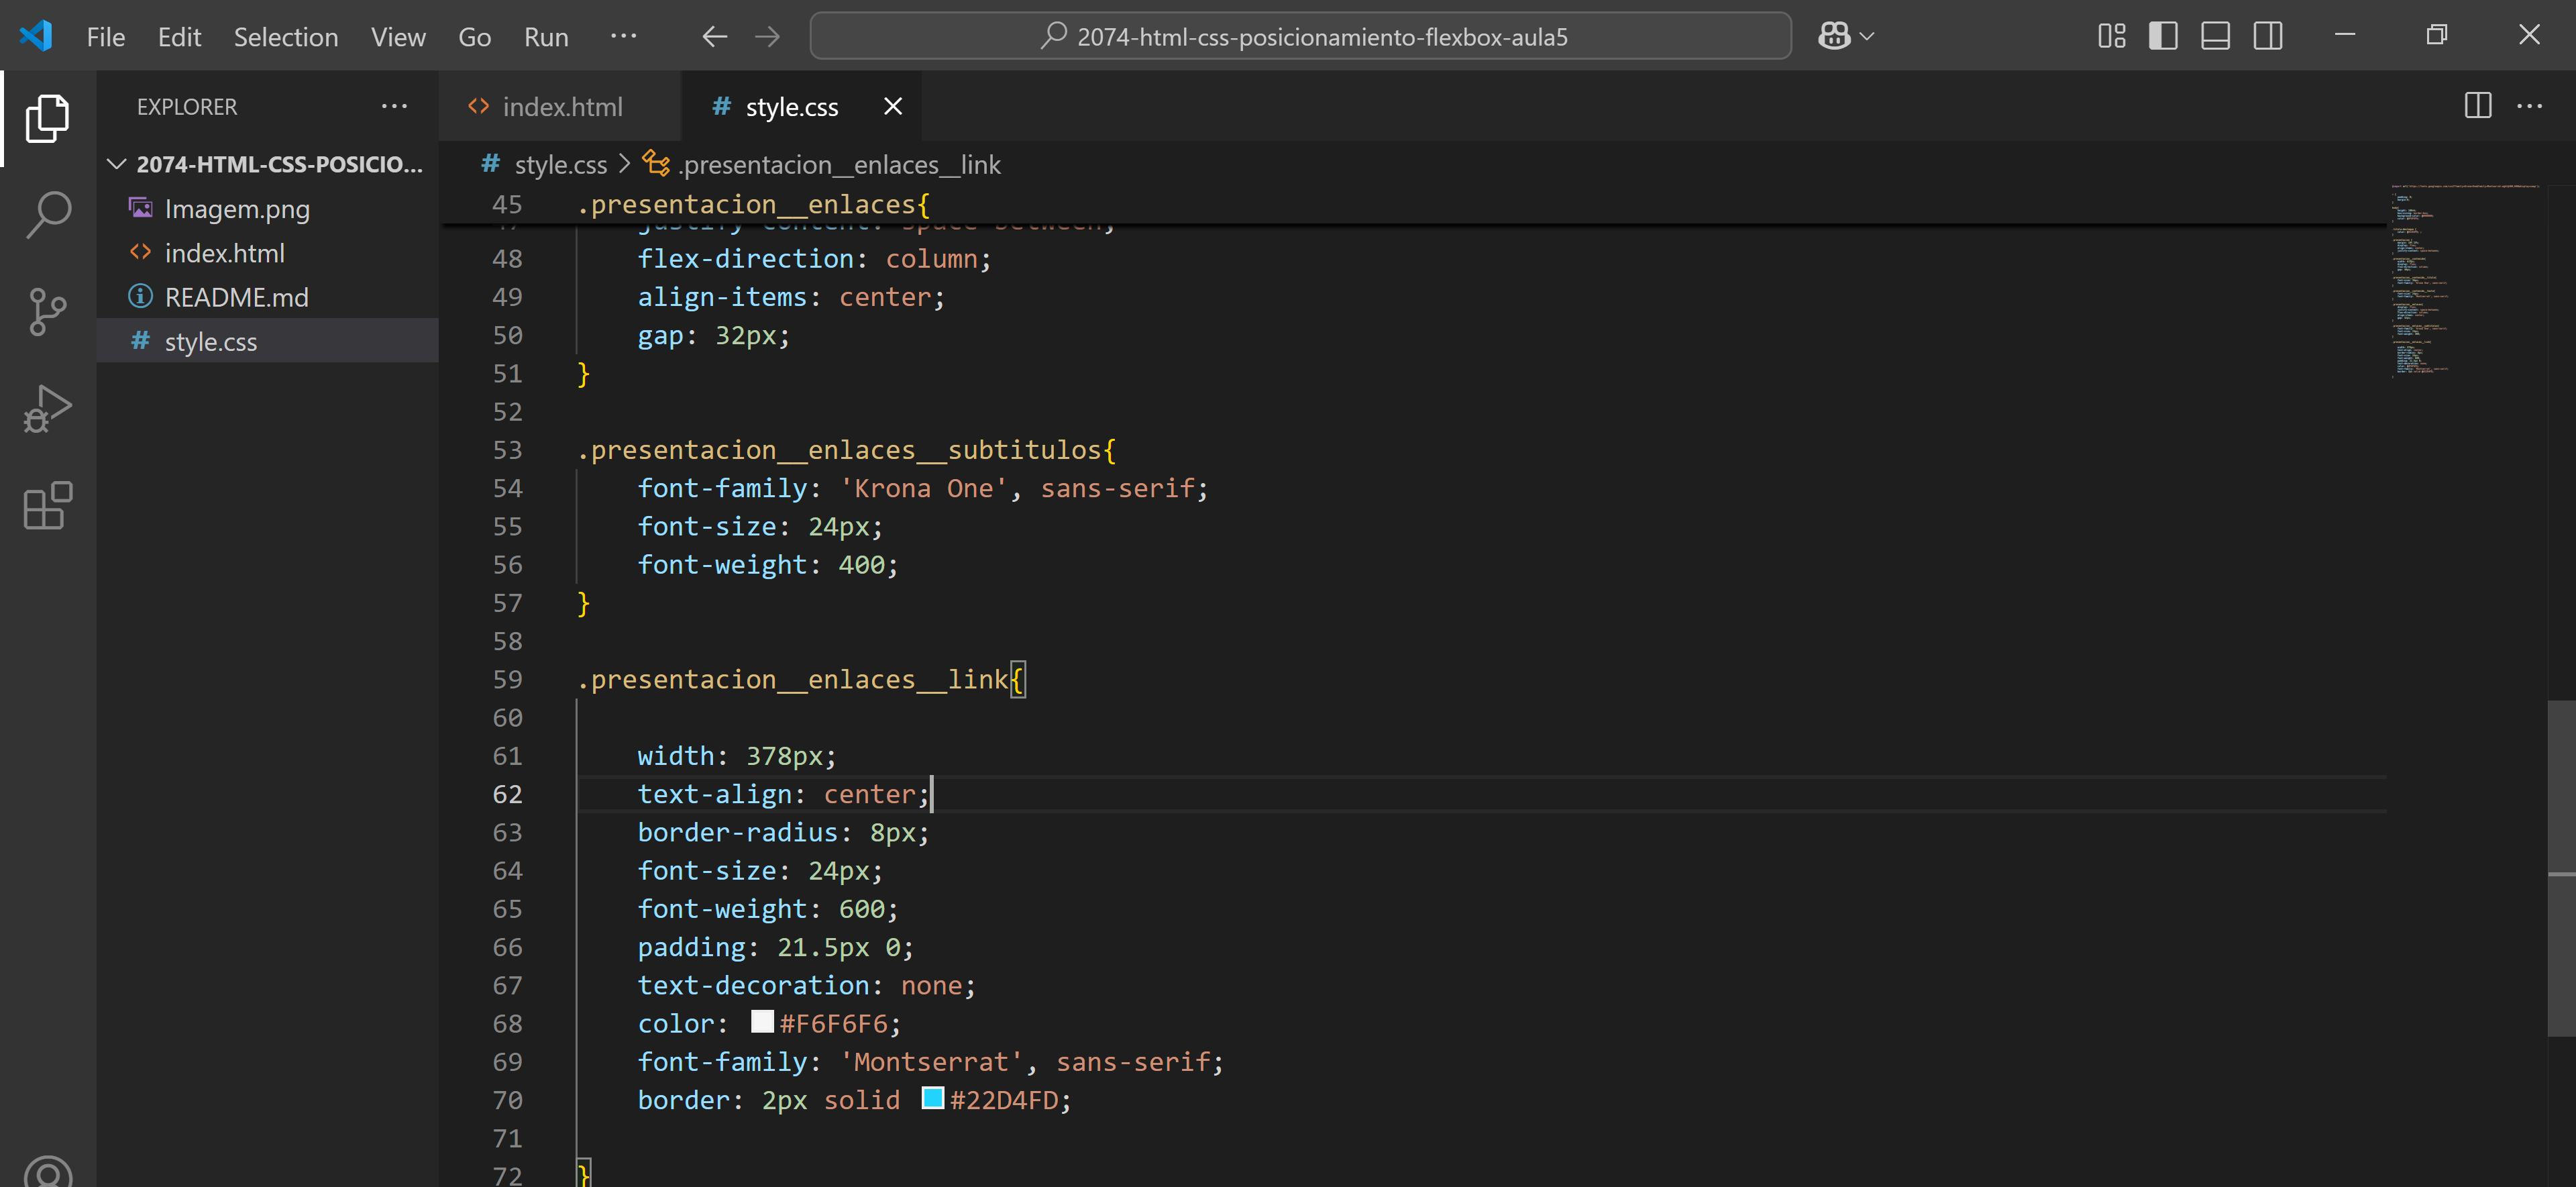Open Copilot dropdown chevron
Screen dimensions: 2576x1187
pos(1867,37)
